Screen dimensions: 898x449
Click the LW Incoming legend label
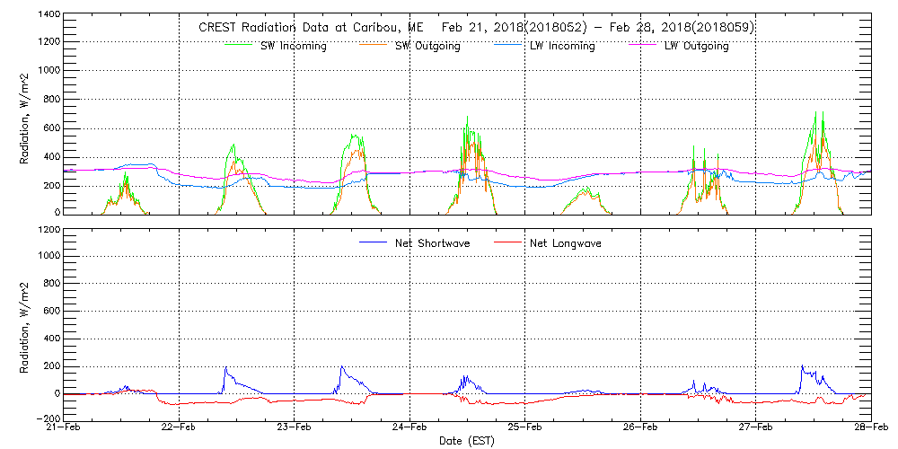[x=561, y=47]
